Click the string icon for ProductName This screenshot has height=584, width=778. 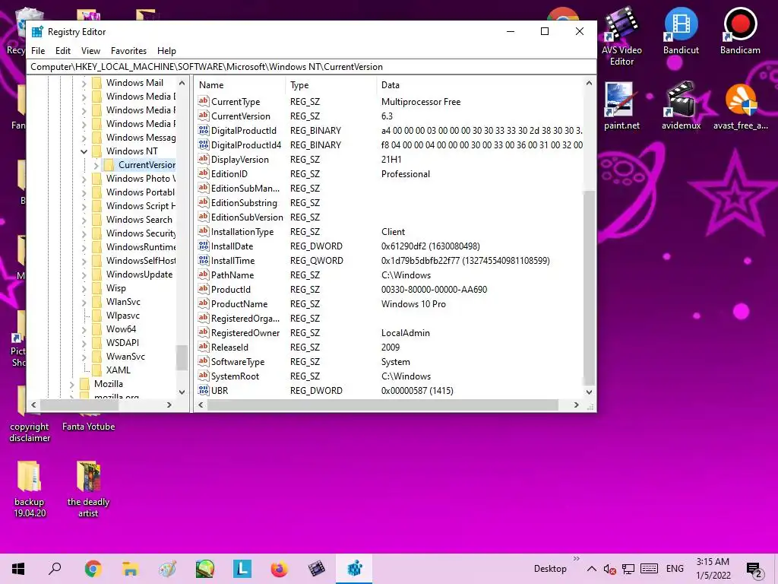pos(204,303)
